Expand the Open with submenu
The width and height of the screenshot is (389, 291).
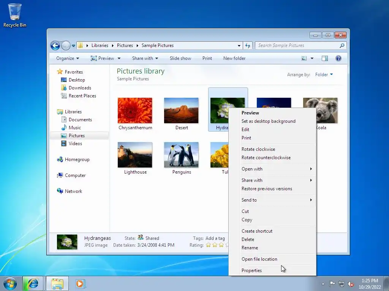coord(272,169)
